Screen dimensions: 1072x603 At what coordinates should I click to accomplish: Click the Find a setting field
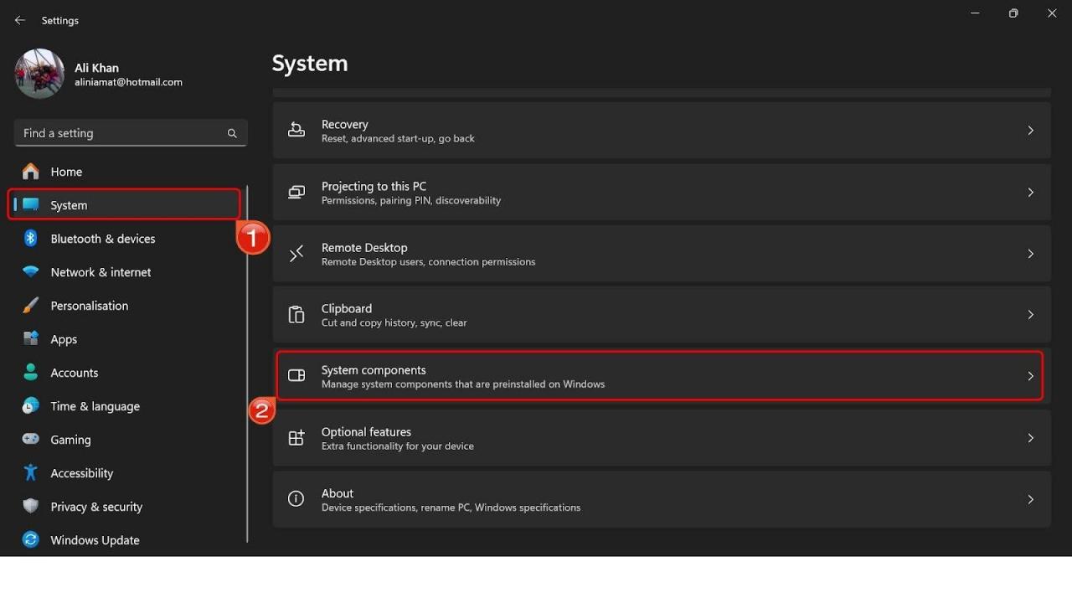click(121, 133)
